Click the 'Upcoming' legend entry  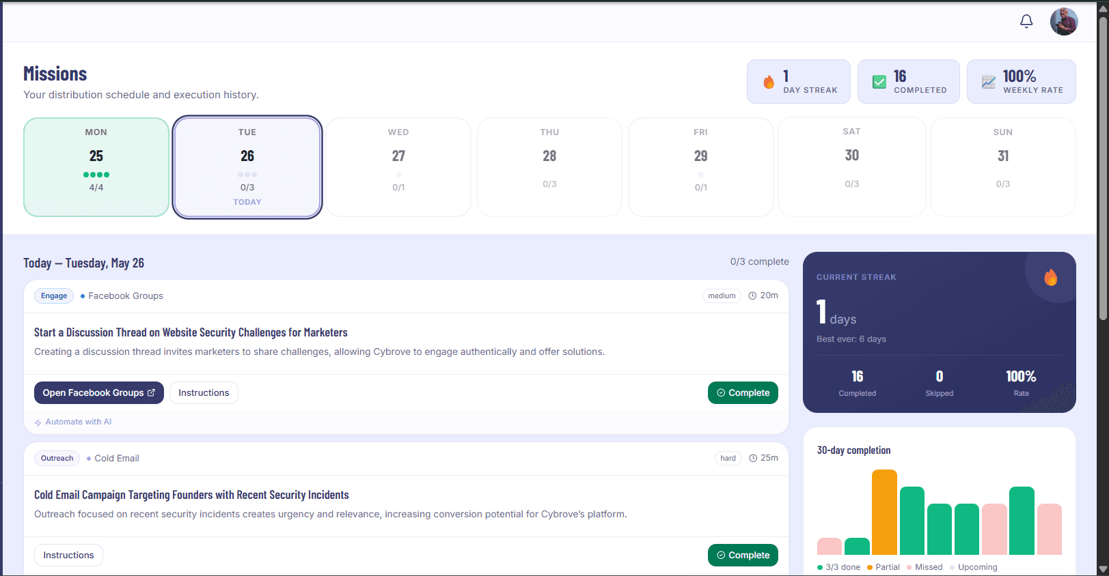(x=974, y=567)
